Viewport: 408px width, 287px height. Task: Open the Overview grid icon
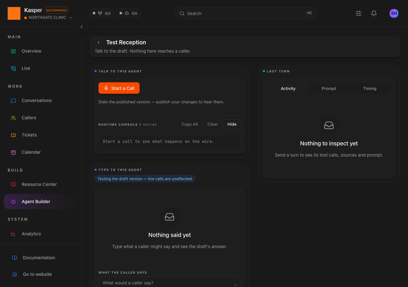pyautogui.click(x=13, y=51)
